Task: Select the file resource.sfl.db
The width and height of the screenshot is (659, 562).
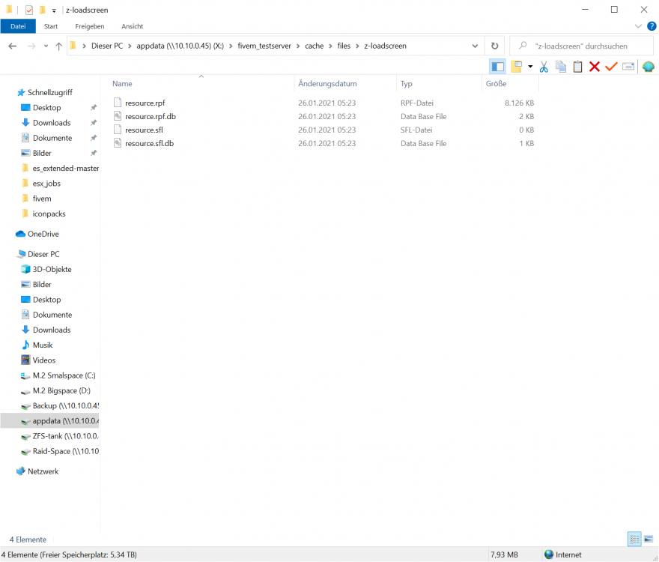Action: [149, 143]
